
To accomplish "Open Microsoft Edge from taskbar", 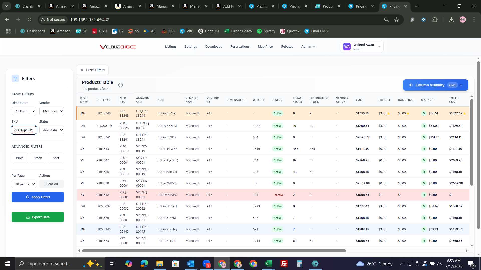I will [x=144, y=264].
